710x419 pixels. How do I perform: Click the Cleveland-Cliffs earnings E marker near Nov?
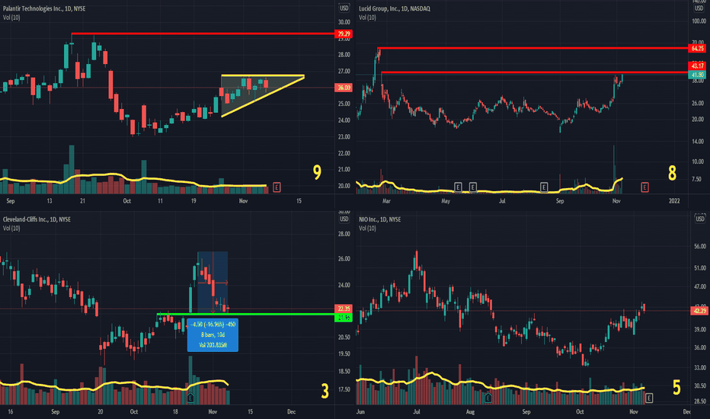point(190,398)
